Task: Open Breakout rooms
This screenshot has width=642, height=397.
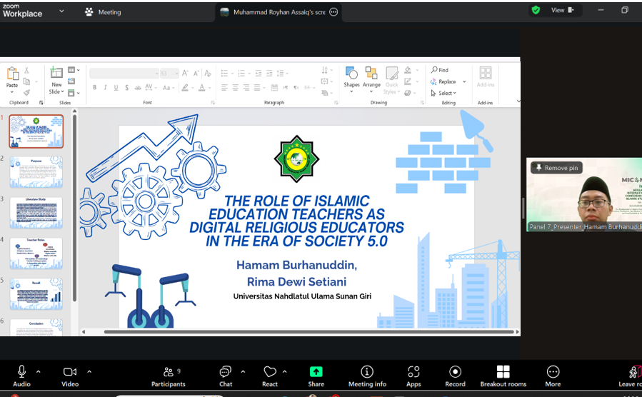Action: click(x=503, y=372)
